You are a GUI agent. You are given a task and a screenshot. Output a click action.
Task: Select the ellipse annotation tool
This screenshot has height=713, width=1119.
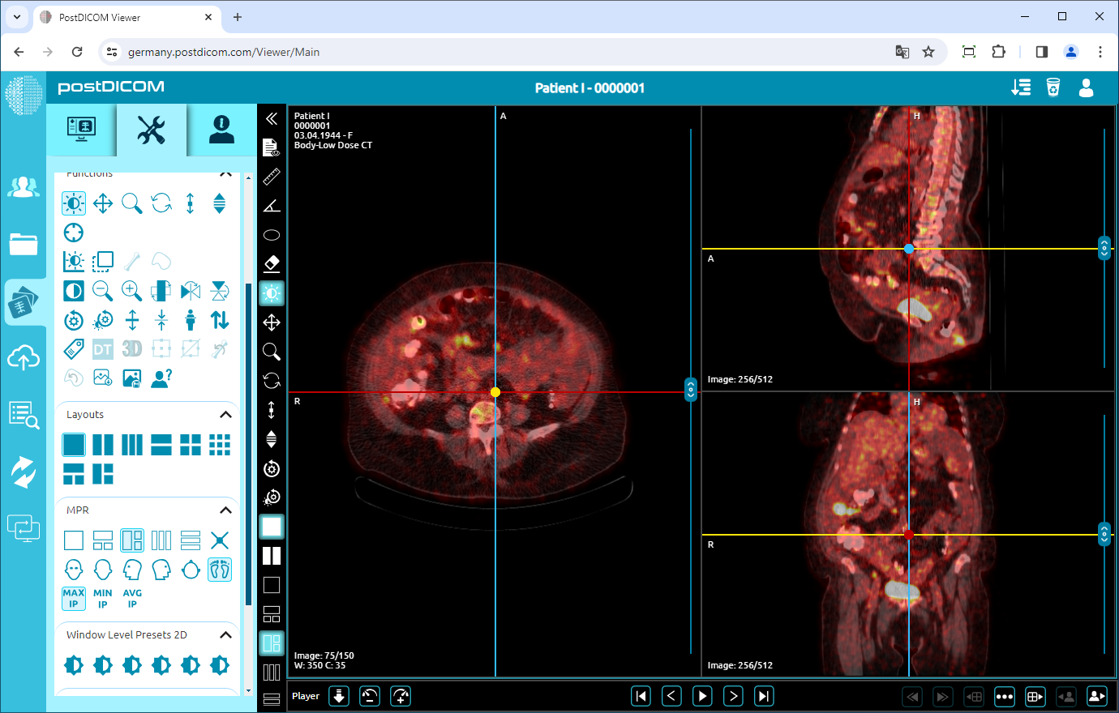[x=272, y=234]
